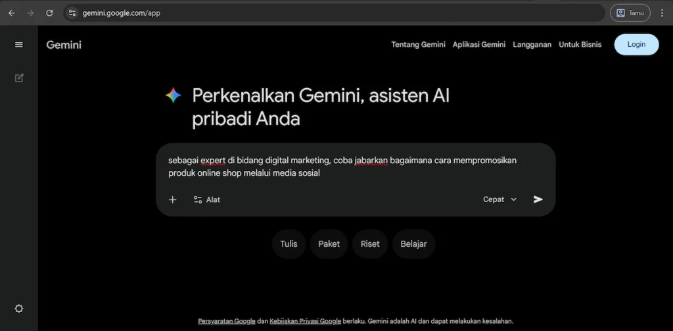Open Persyaratan Google link

(227, 321)
